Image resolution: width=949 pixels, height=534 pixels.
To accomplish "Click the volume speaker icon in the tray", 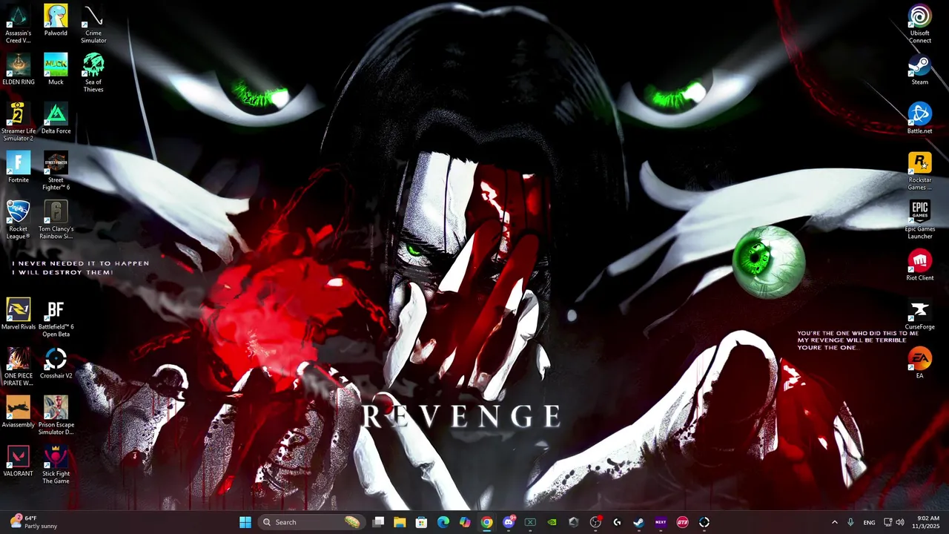I will click(900, 522).
